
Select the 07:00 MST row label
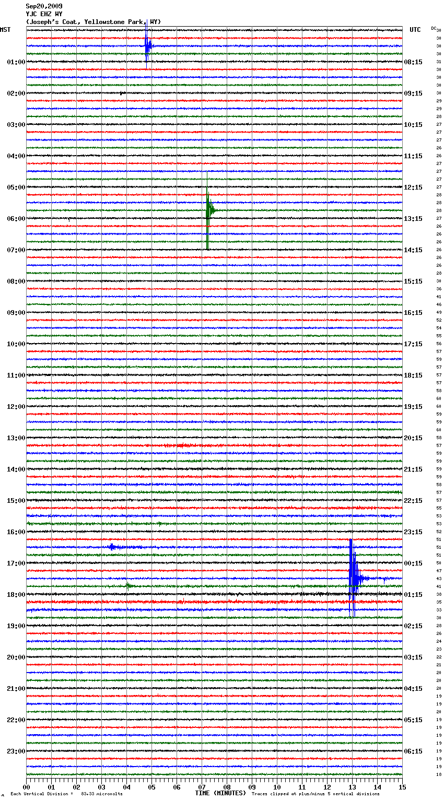(16, 250)
